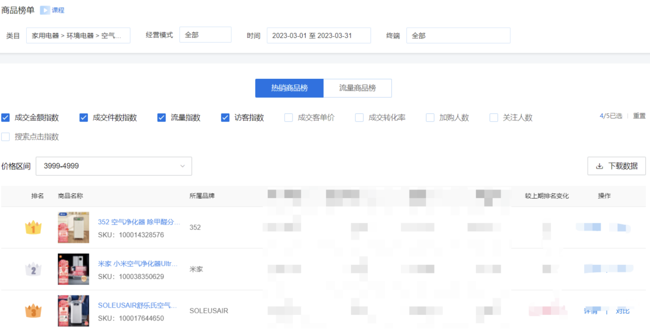This screenshot has height=329, width=650.
Task: Click the 时间 date range input field
Action: point(319,35)
